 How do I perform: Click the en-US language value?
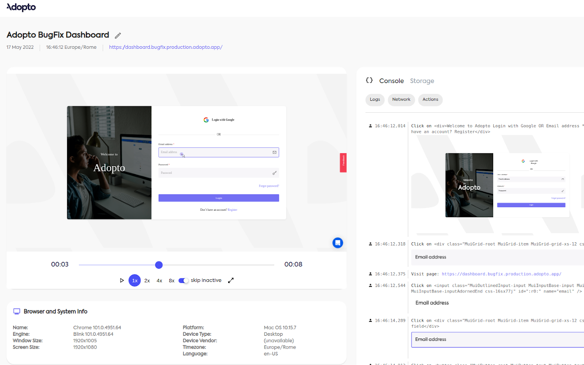click(271, 354)
